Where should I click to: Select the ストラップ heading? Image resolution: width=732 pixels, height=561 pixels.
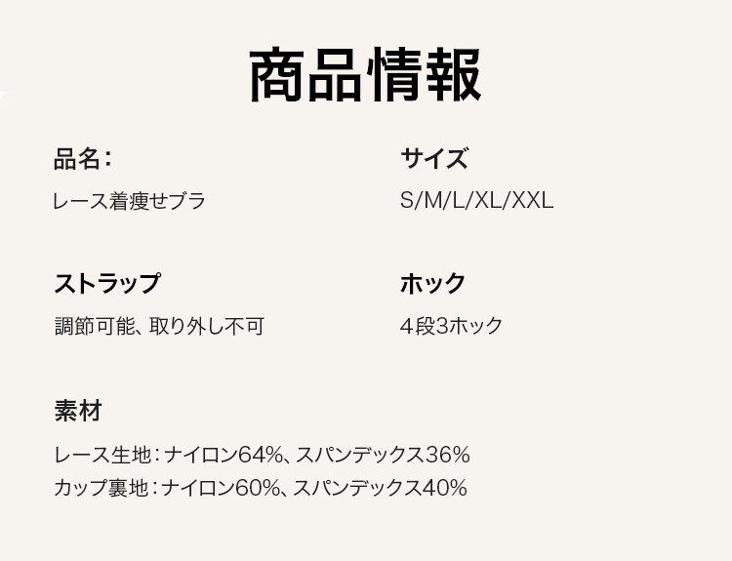pos(107,283)
